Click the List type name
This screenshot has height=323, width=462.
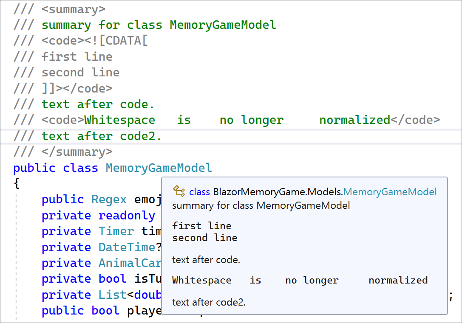(113, 295)
